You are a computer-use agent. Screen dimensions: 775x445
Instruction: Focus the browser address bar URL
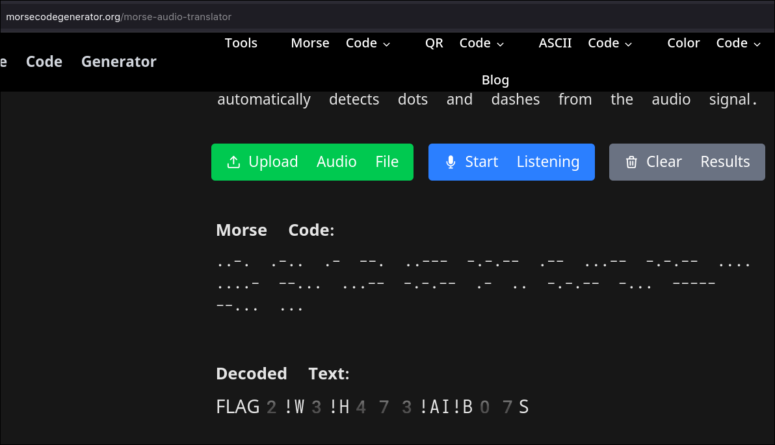click(x=118, y=17)
